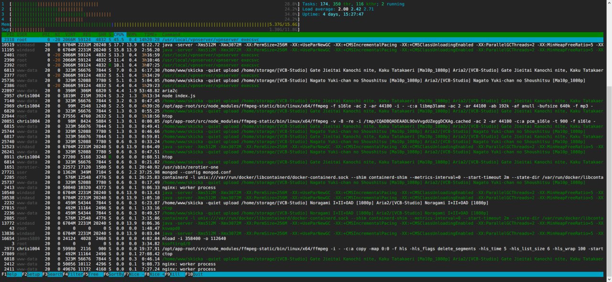This screenshot has width=612, height=282.
Task: Sort by the PID column header
Action: tap(9, 34)
